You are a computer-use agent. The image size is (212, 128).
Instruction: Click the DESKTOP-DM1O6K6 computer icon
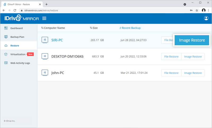coord(45,56)
